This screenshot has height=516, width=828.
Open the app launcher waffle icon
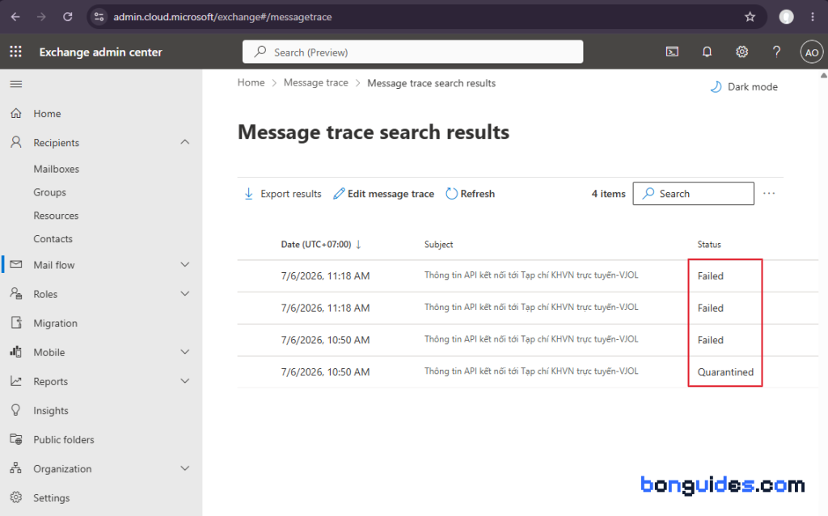(x=16, y=52)
